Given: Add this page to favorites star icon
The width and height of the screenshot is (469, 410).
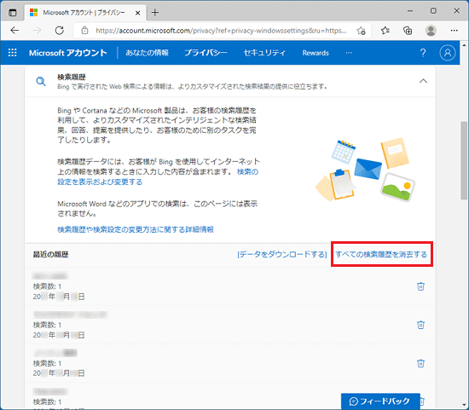Looking at the screenshot, I should [361, 31].
